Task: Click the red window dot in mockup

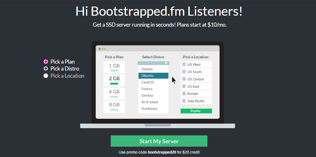Action: (x=100, y=49)
